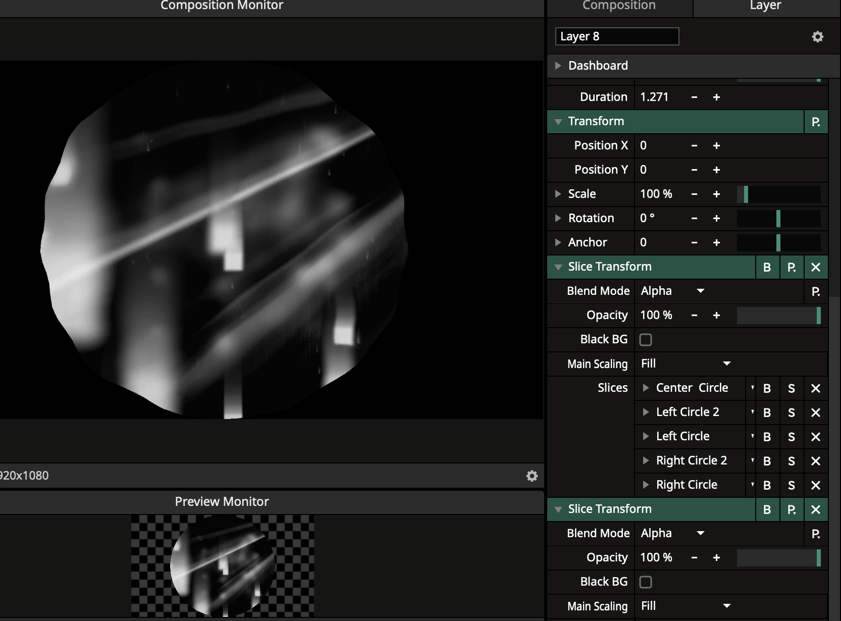Solo the Center Circle slice

click(791, 388)
